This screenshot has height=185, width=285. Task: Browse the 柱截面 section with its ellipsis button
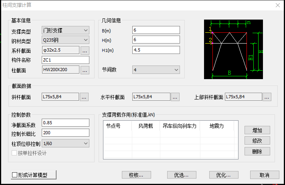coord(85,70)
